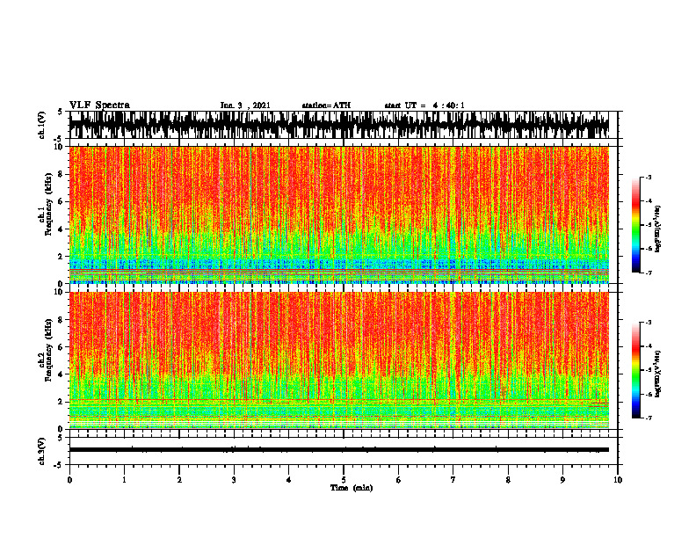Select the date text "Jan. 3, 2021"
Screen dimensions: 696x538
[245, 105]
